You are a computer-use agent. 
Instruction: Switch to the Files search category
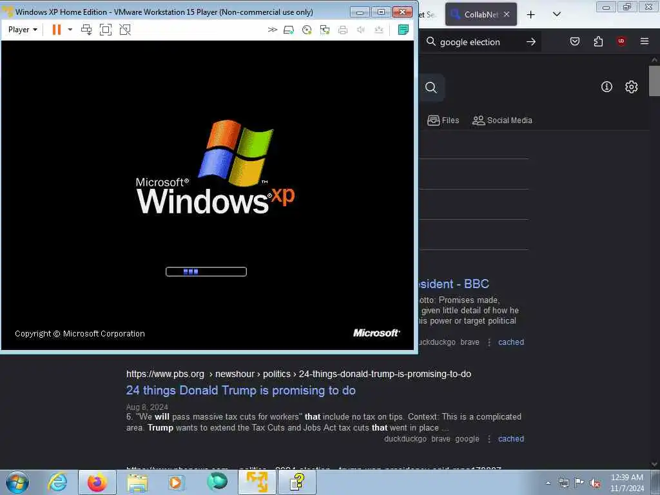pos(443,121)
